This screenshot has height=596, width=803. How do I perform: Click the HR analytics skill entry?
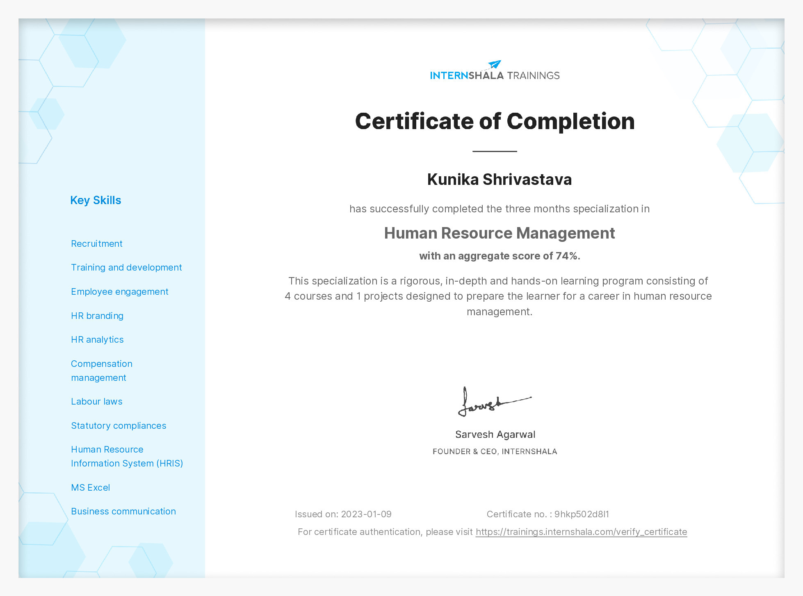coord(97,339)
